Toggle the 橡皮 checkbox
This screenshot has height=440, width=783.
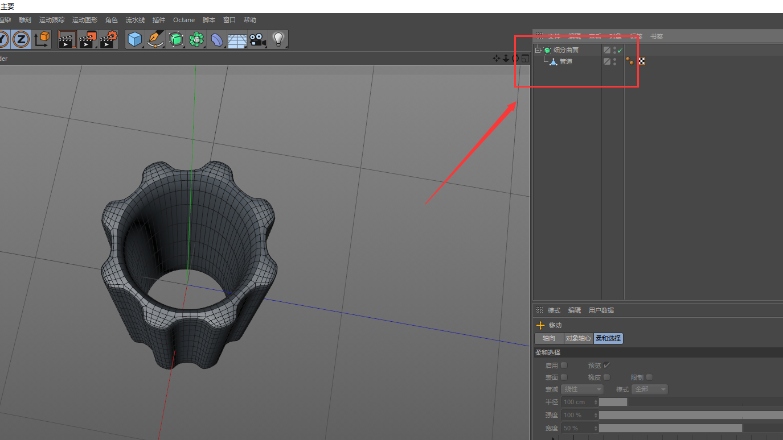click(606, 377)
